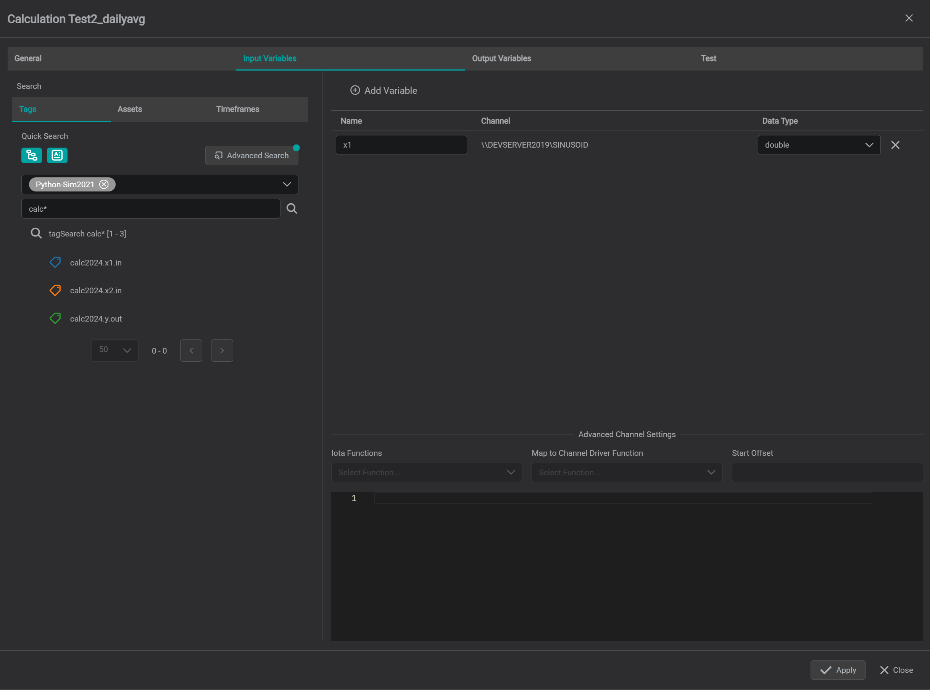
Task: Click the Close button at bottom
Action: coord(896,670)
